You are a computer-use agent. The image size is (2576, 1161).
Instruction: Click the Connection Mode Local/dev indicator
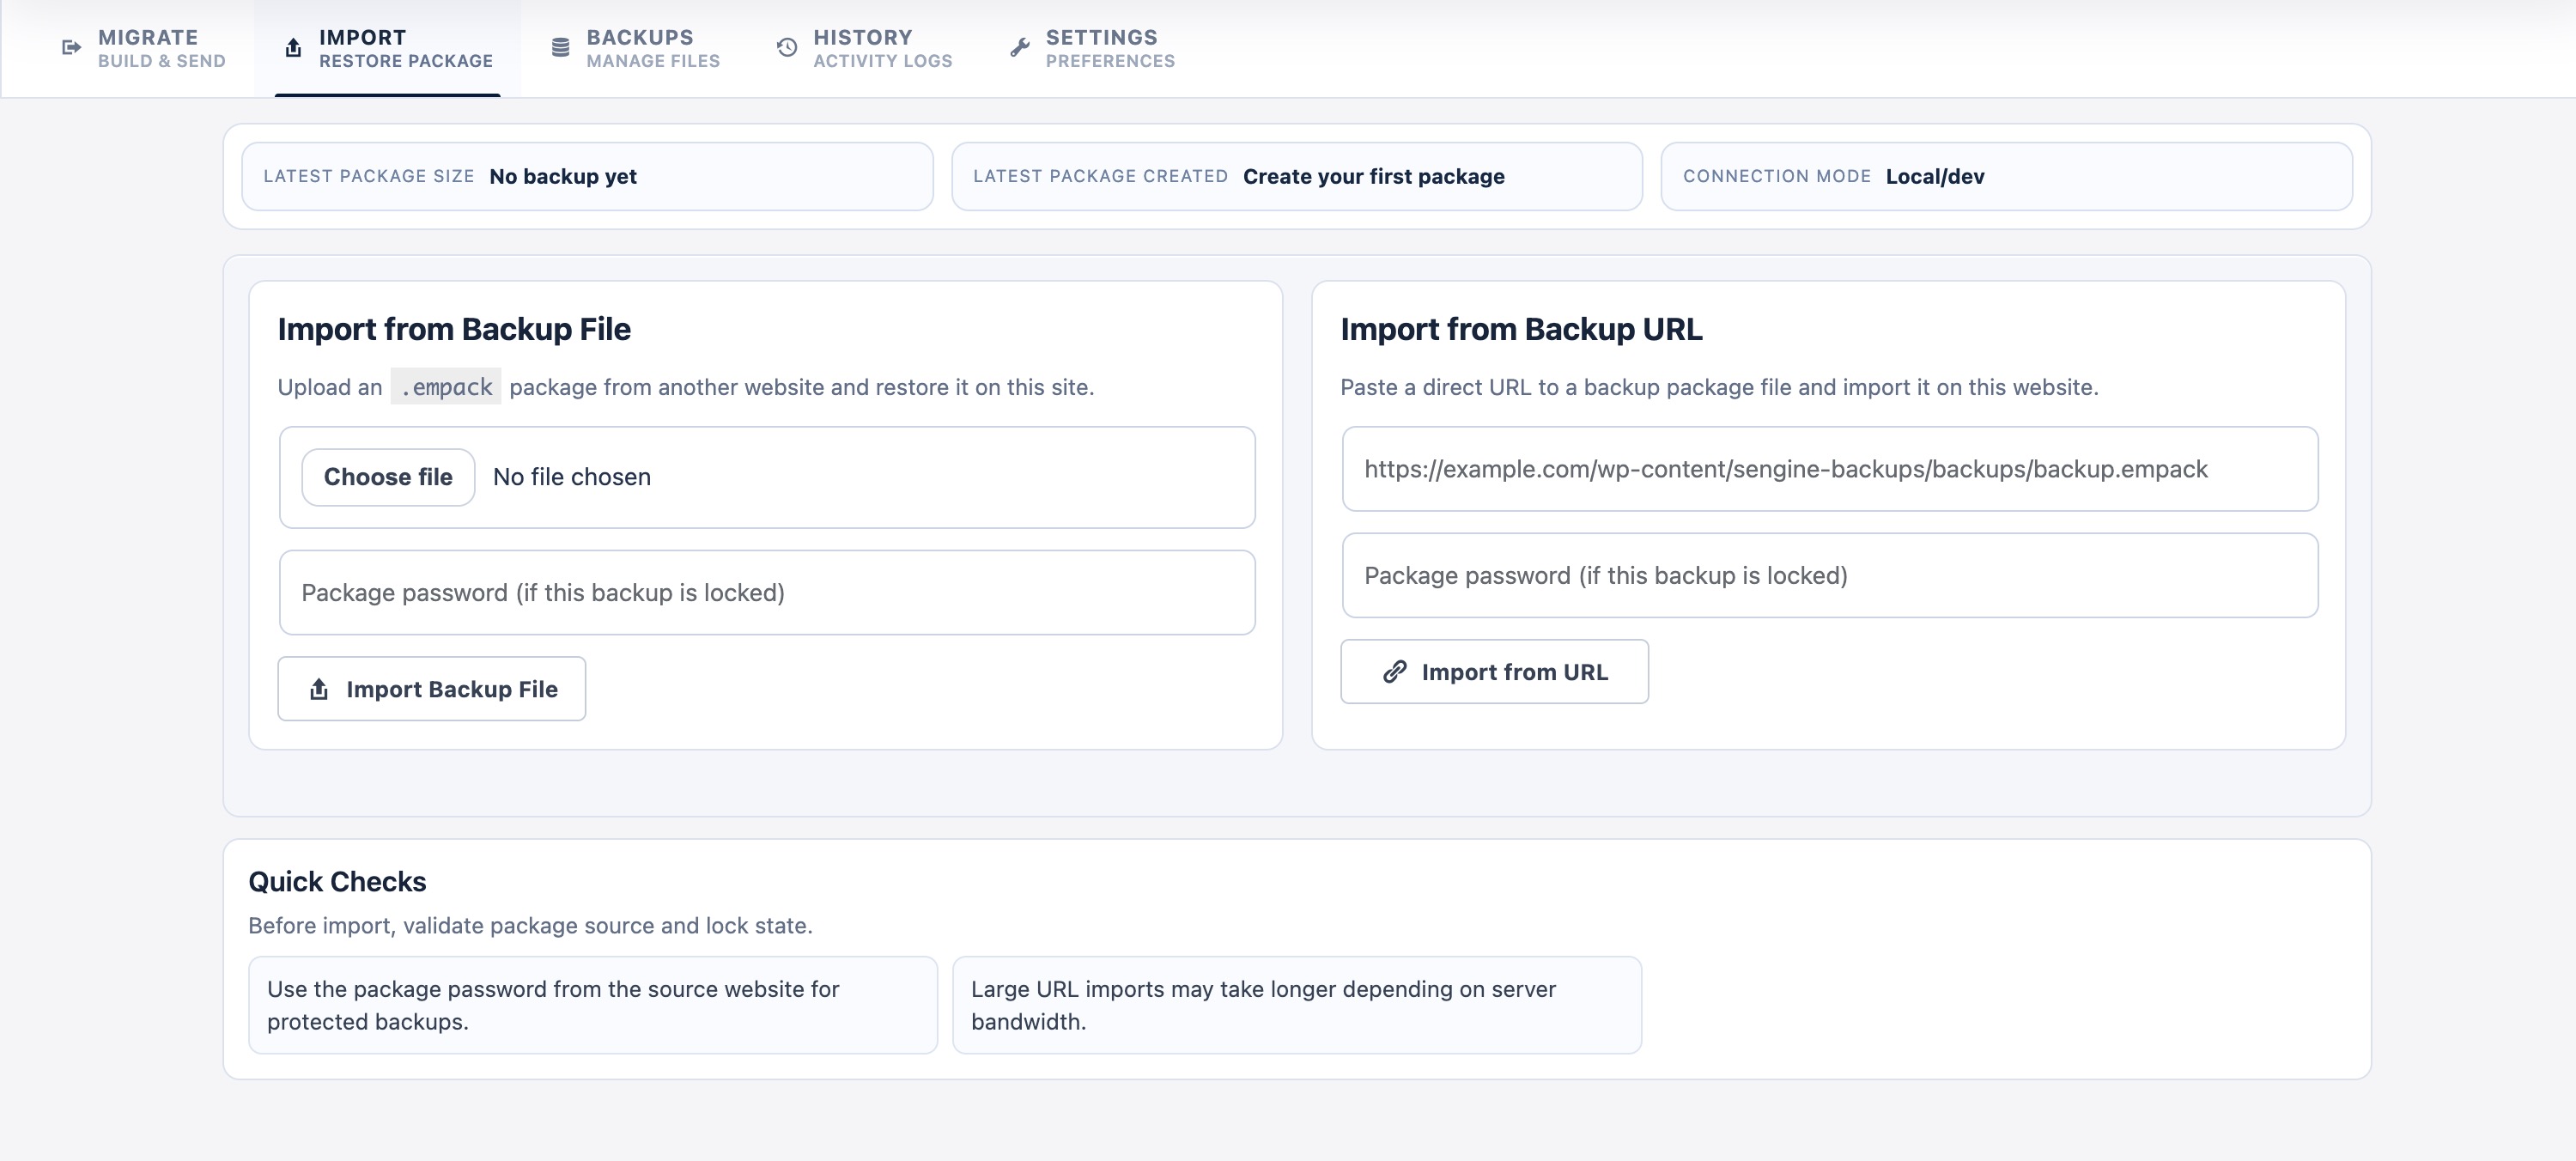(2007, 176)
